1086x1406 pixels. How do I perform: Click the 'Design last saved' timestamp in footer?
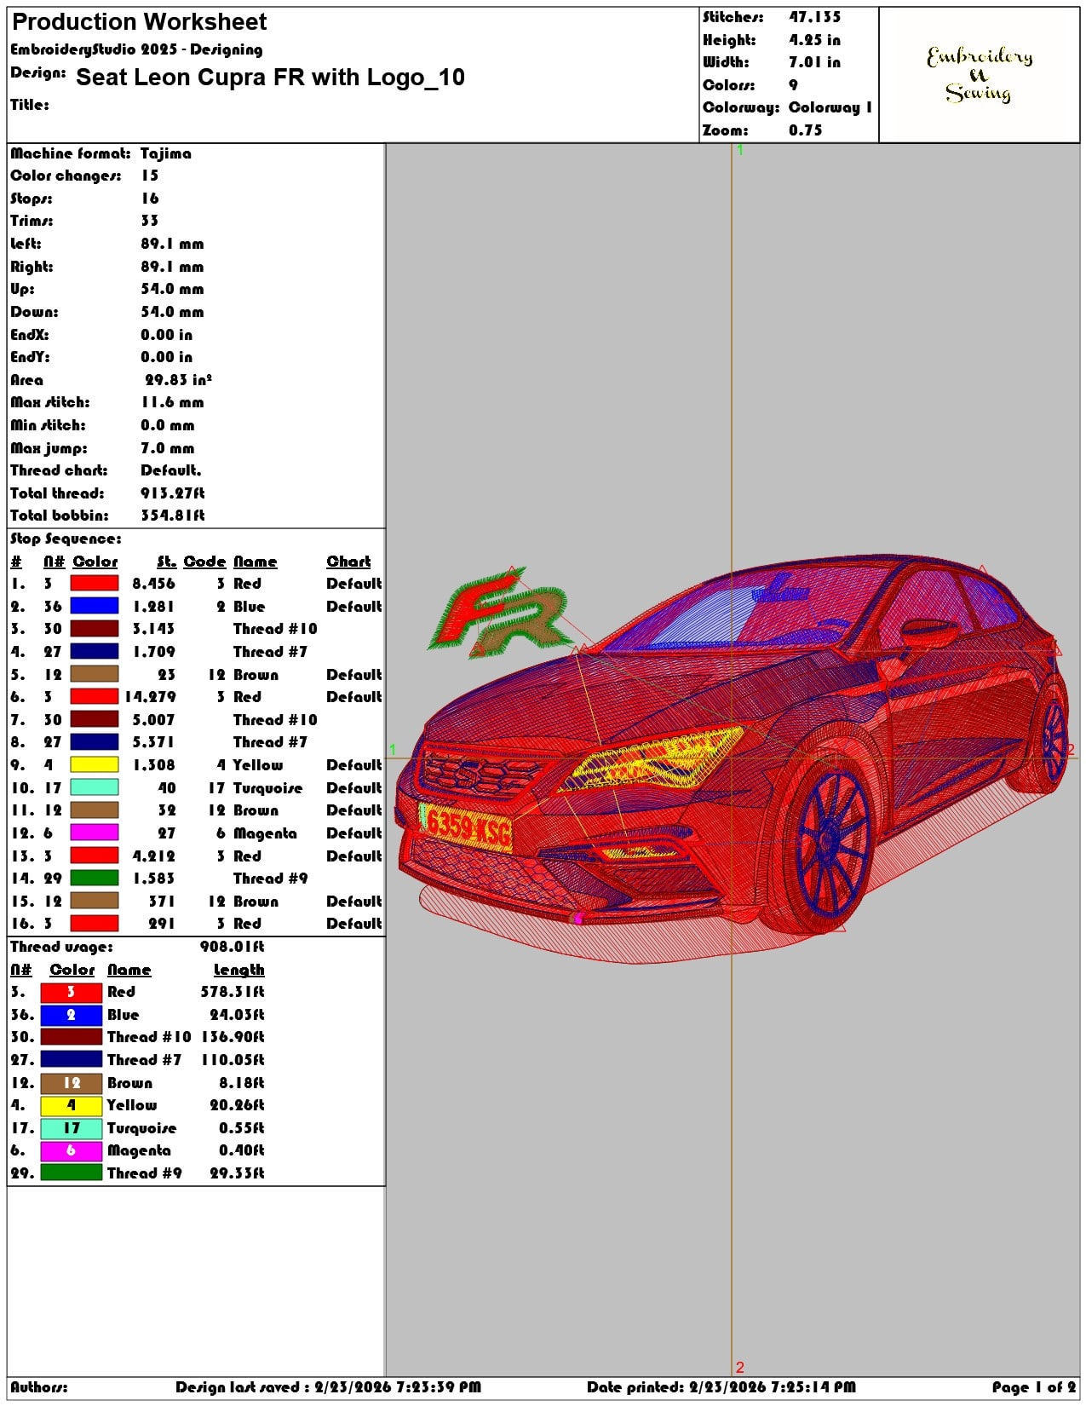point(328,1387)
